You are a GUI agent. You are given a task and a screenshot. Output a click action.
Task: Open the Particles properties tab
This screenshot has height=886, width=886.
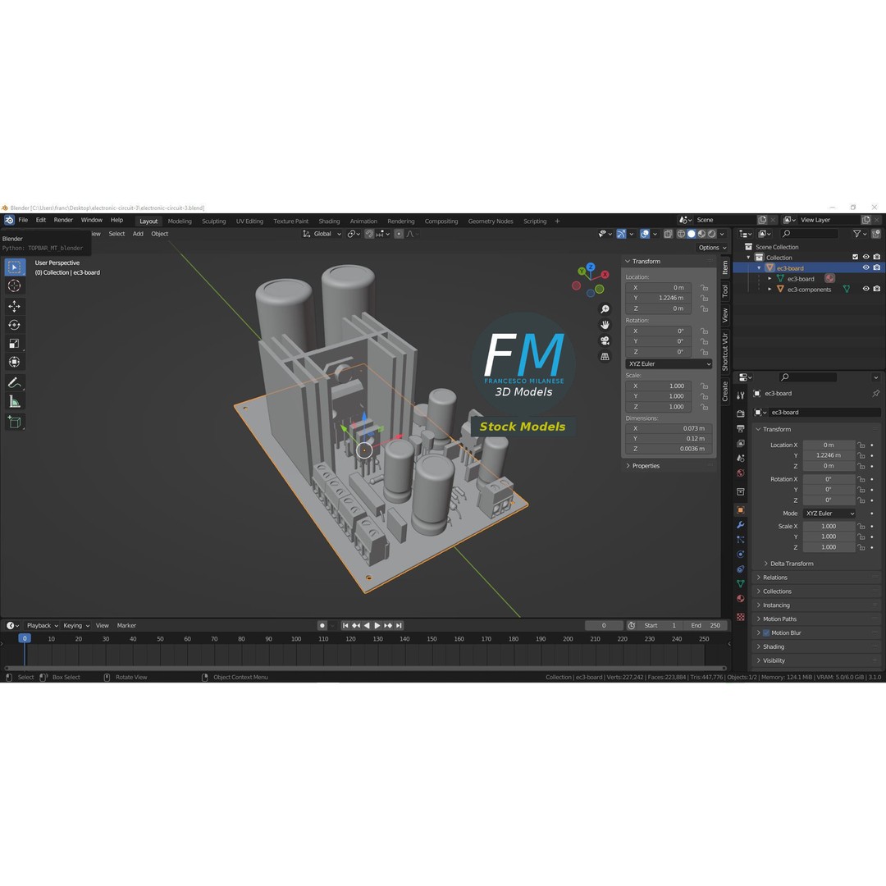coord(740,540)
